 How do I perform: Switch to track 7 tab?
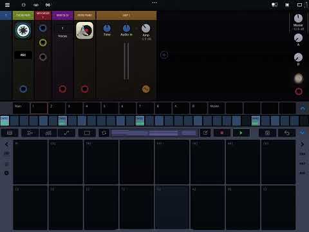tap(145, 108)
